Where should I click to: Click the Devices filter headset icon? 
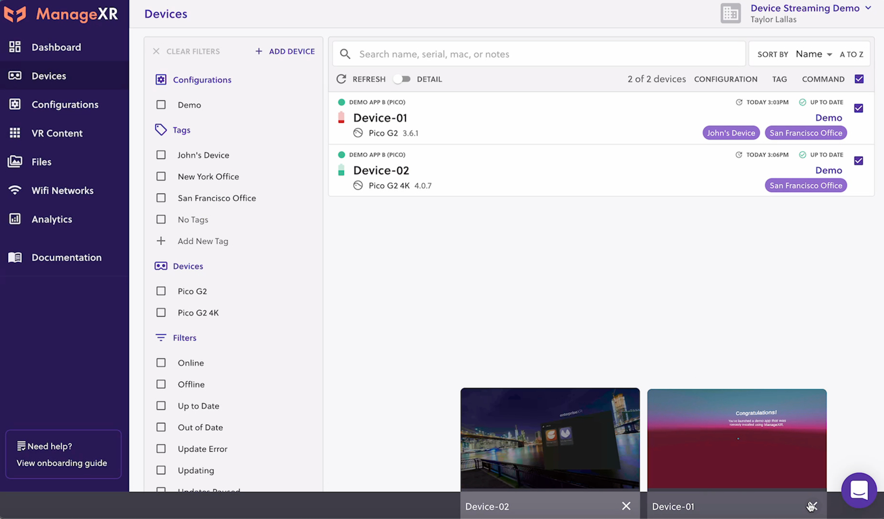pos(161,266)
